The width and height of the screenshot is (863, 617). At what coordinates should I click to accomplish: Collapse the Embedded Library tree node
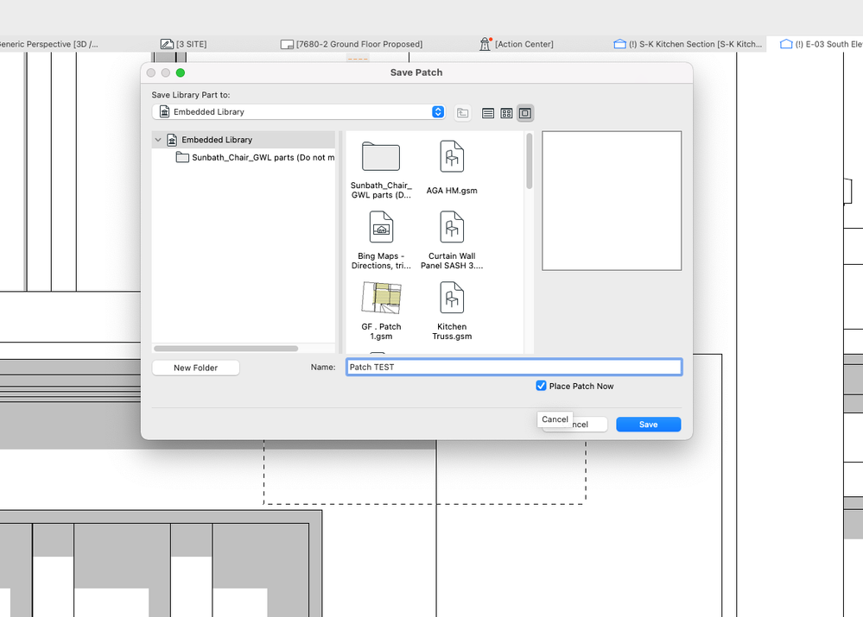[158, 140]
